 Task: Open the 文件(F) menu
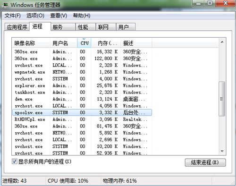12,16
